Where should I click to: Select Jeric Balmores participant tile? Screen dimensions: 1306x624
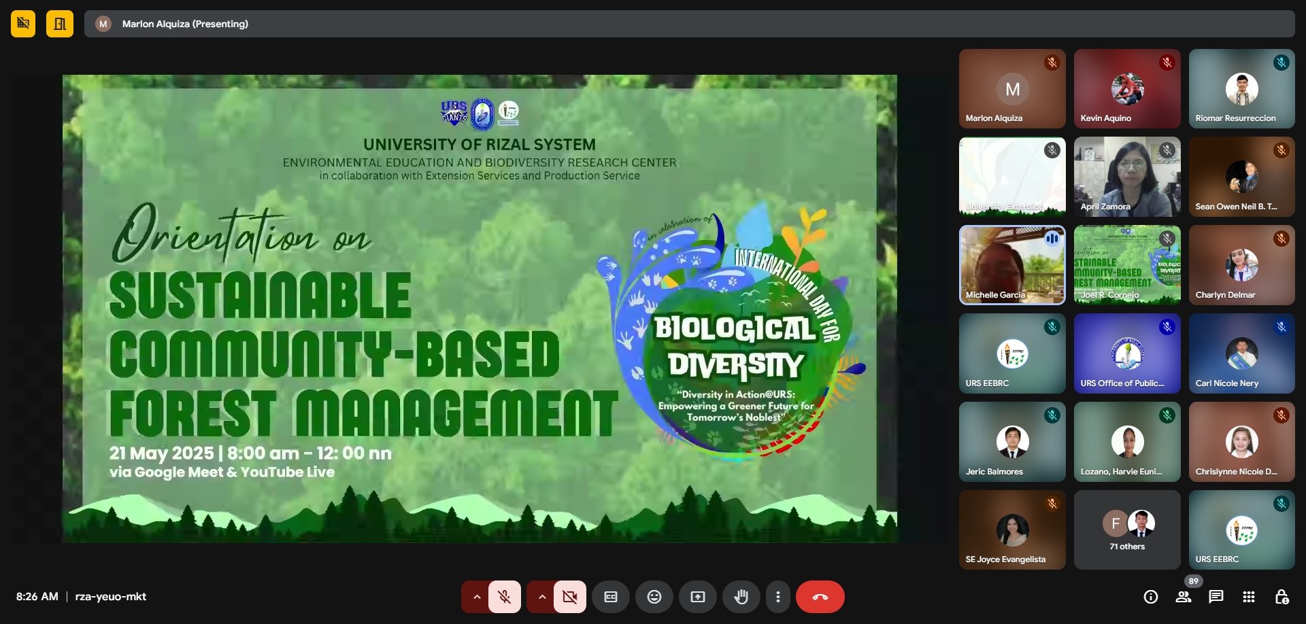pos(1012,442)
